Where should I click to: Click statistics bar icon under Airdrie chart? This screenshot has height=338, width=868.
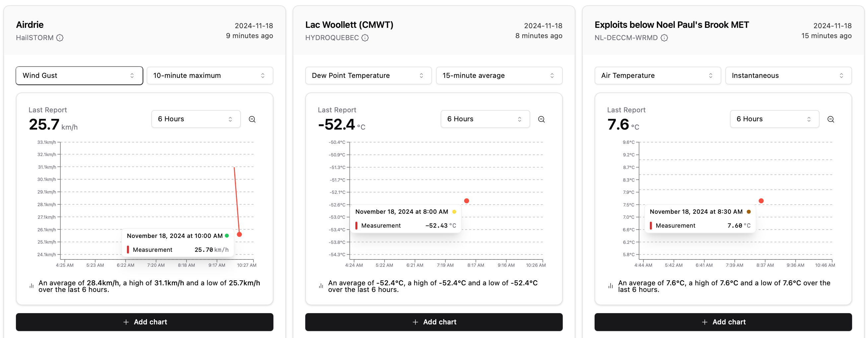tap(31, 286)
